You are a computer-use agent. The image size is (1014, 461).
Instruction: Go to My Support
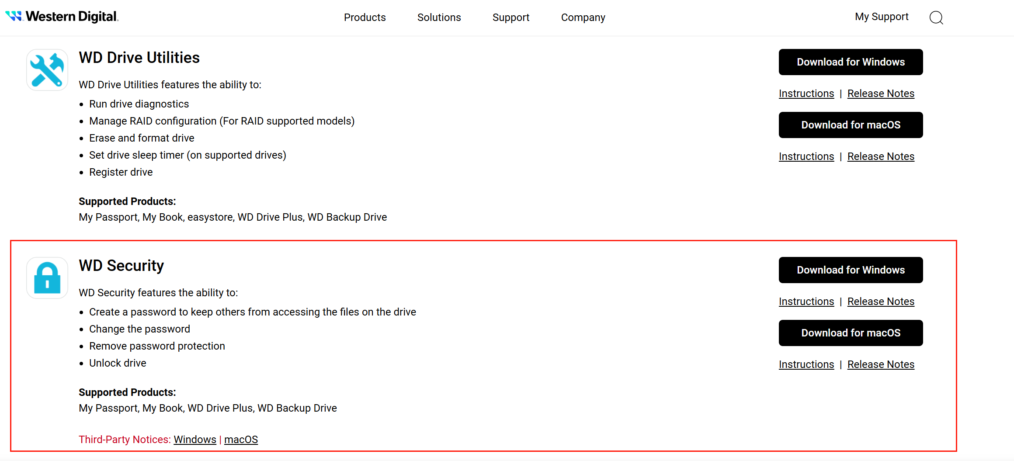[881, 17]
